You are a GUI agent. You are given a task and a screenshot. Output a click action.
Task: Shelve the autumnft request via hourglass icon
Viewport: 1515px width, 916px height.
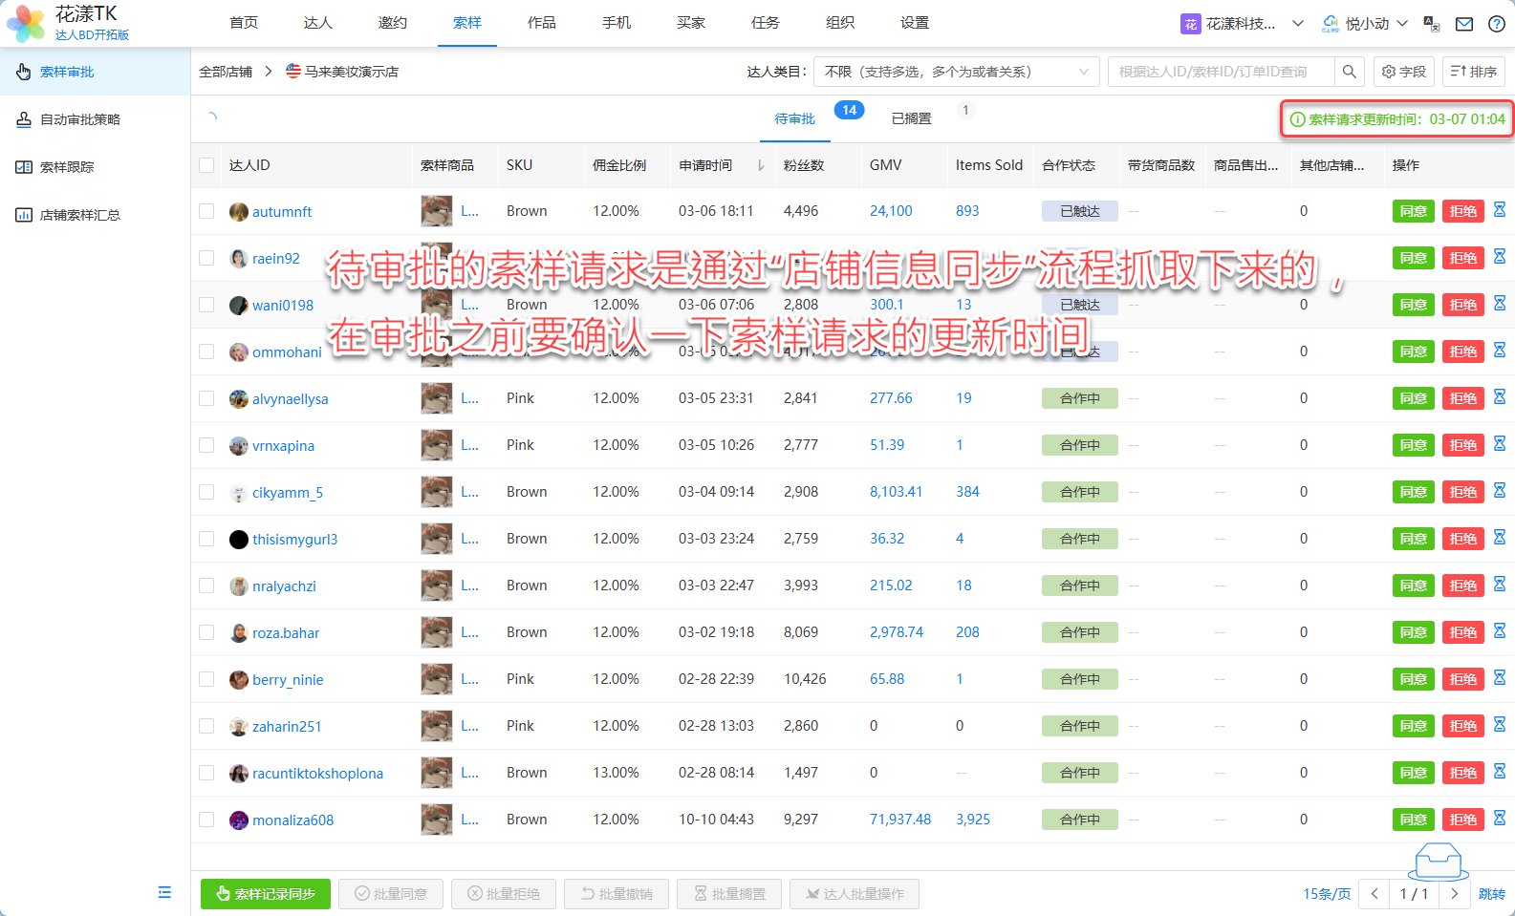1499,210
